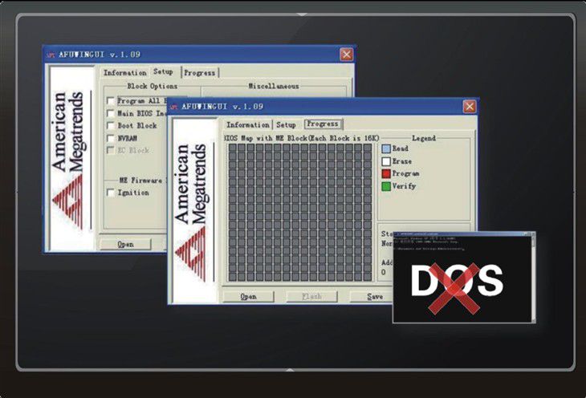Toggle the NVRAM checkbox
This screenshot has height=398, width=586.
pos(111,138)
